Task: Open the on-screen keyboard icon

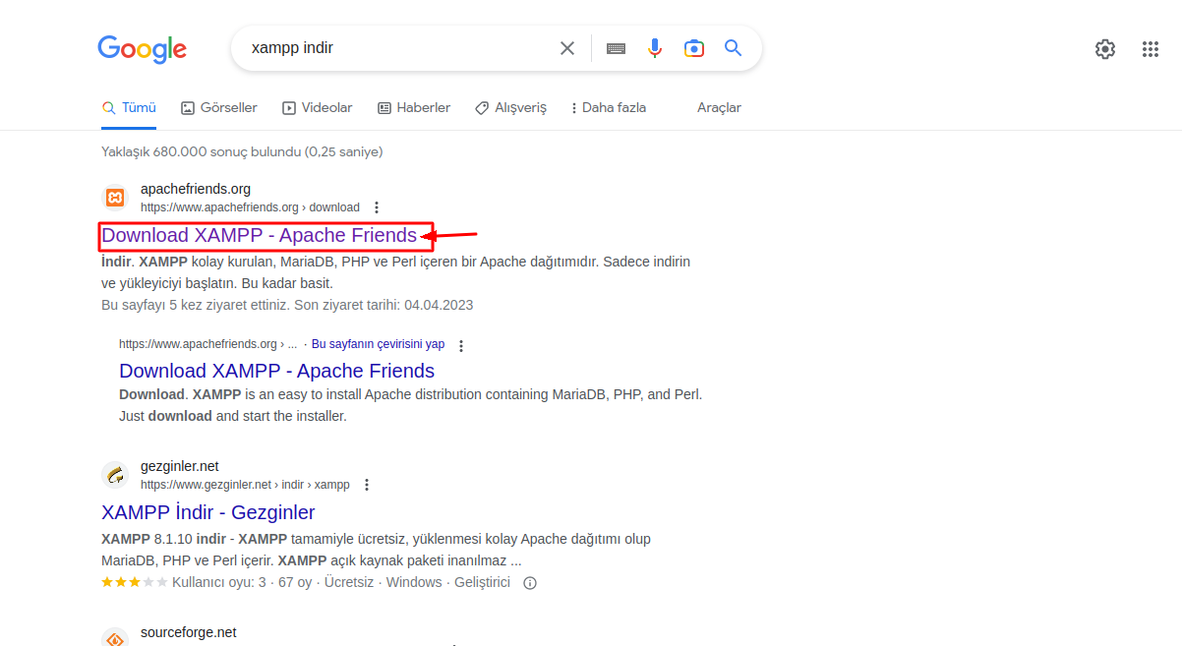Action: 617,48
